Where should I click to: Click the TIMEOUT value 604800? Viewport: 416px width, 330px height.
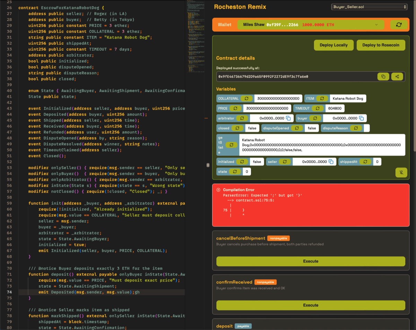[334, 108]
